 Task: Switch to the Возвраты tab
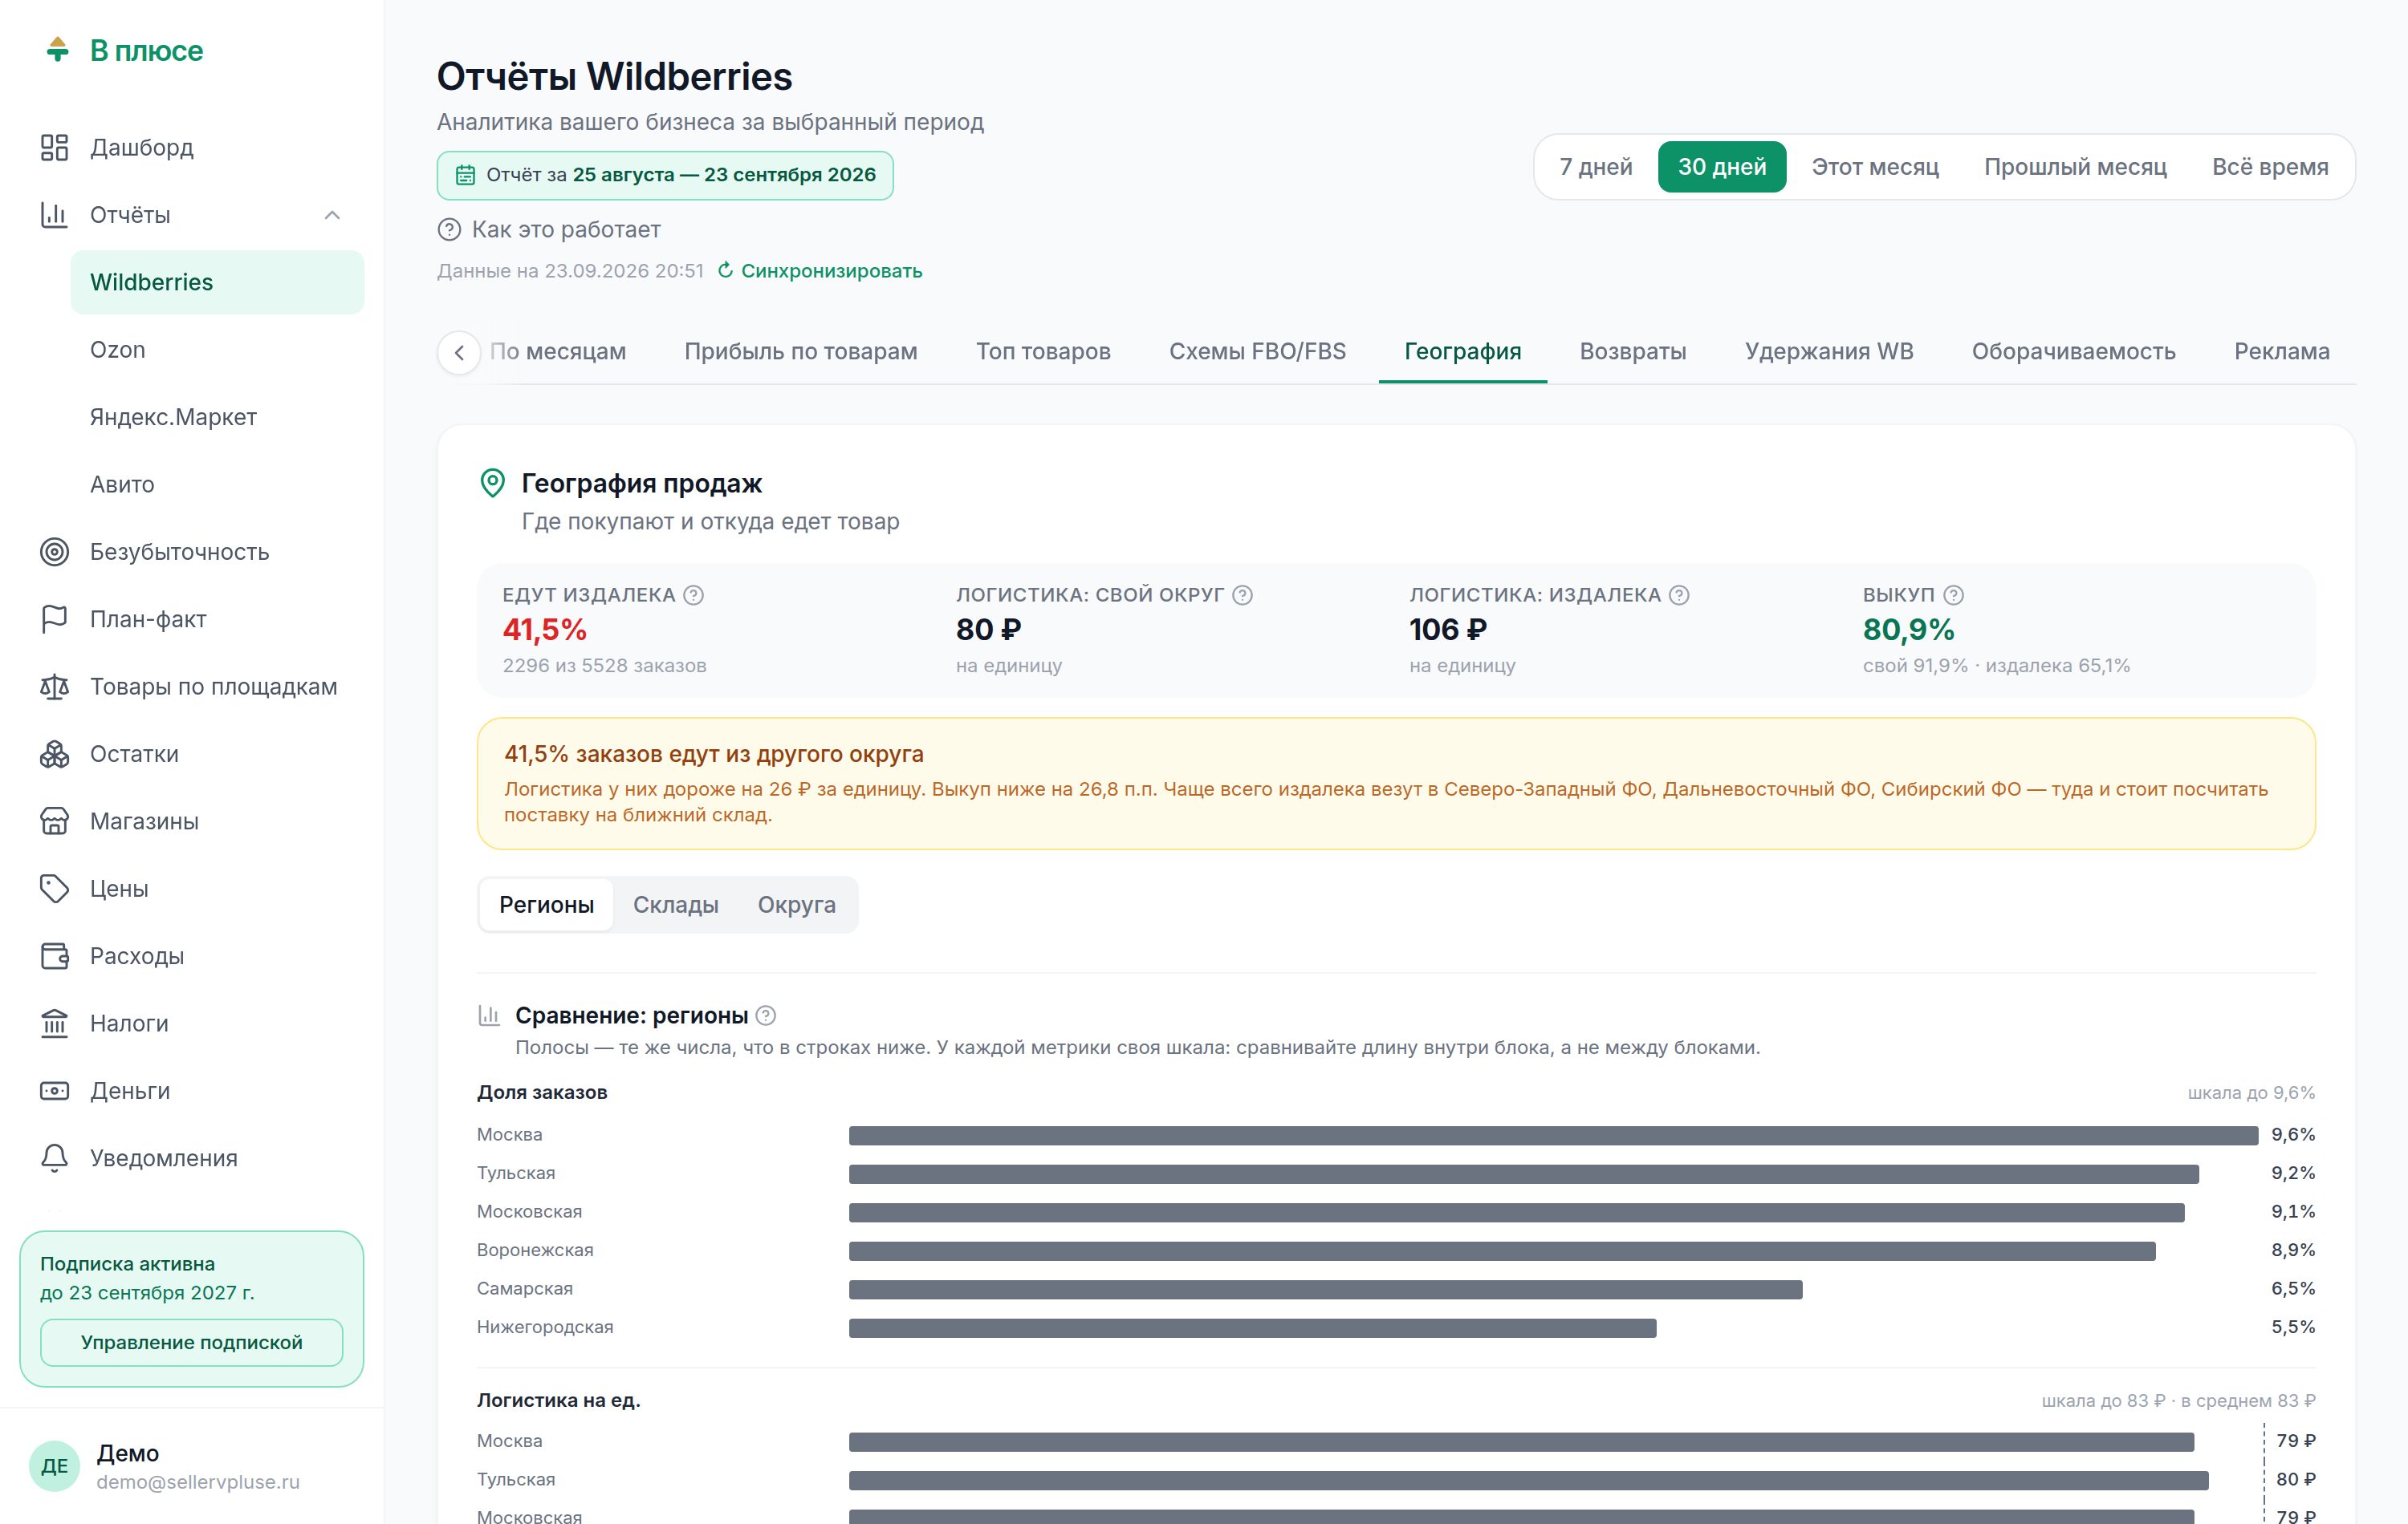[x=1633, y=352]
